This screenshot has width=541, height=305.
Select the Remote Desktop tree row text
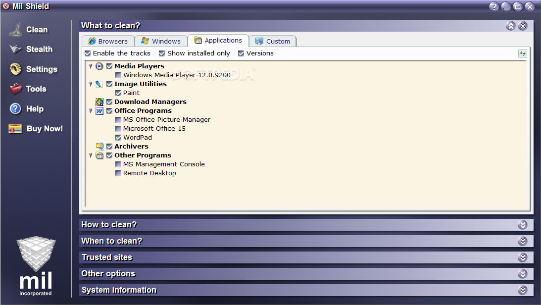pyautogui.click(x=149, y=173)
